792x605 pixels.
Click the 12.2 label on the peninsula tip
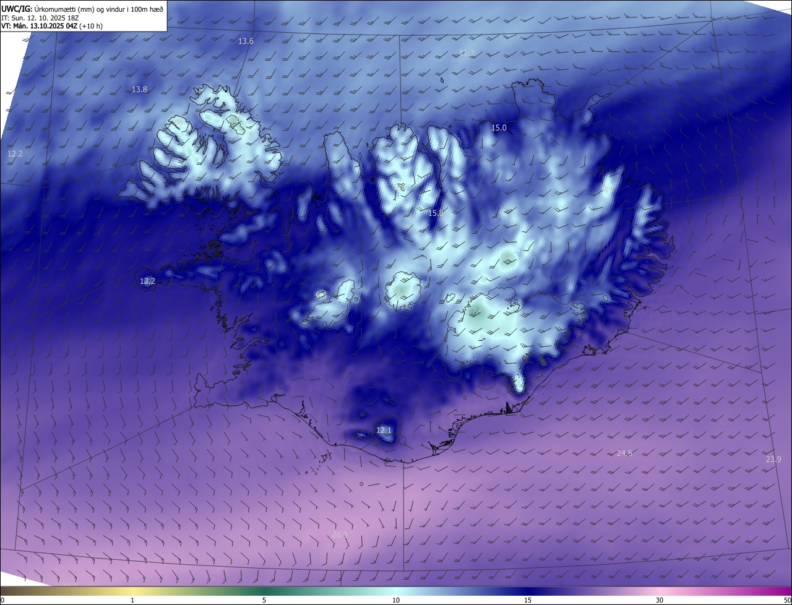pyautogui.click(x=147, y=281)
